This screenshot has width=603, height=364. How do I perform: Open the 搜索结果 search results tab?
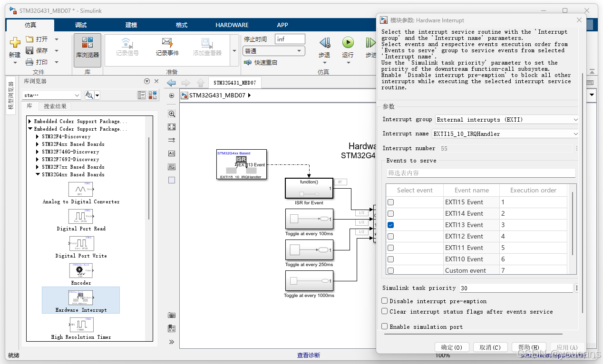tap(55, 106)
